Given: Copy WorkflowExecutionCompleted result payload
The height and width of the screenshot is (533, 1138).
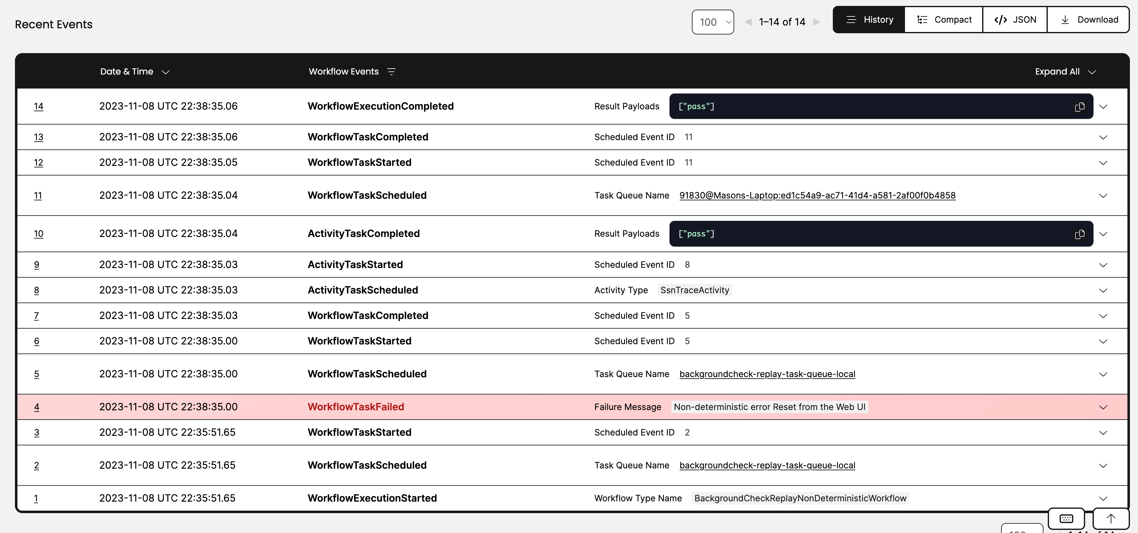Looking at the screenshot, I should point(1079,107).
